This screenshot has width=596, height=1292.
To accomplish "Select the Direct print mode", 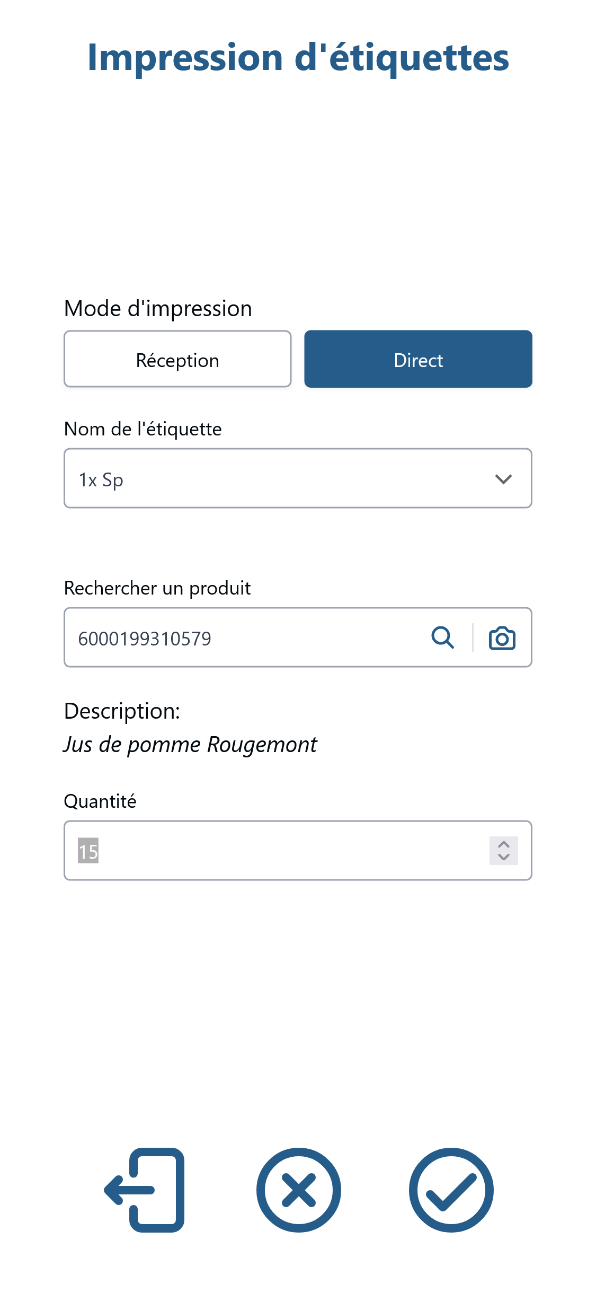I will coord(418,359).
